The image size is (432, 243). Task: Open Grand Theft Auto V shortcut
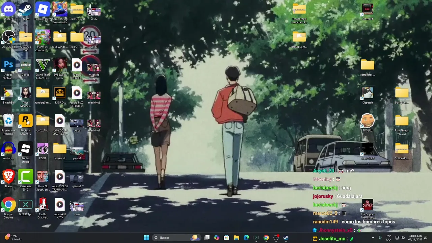pos(43,69)
